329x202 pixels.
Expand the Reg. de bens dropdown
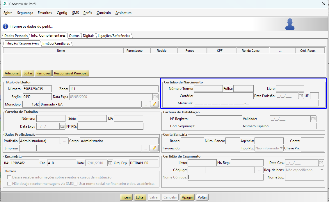pos(322,170)
